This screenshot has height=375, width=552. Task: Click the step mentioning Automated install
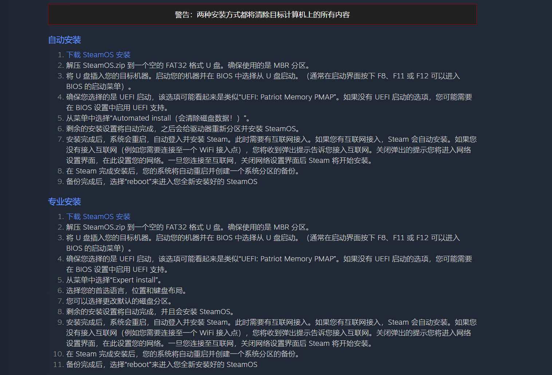[158, 118]
